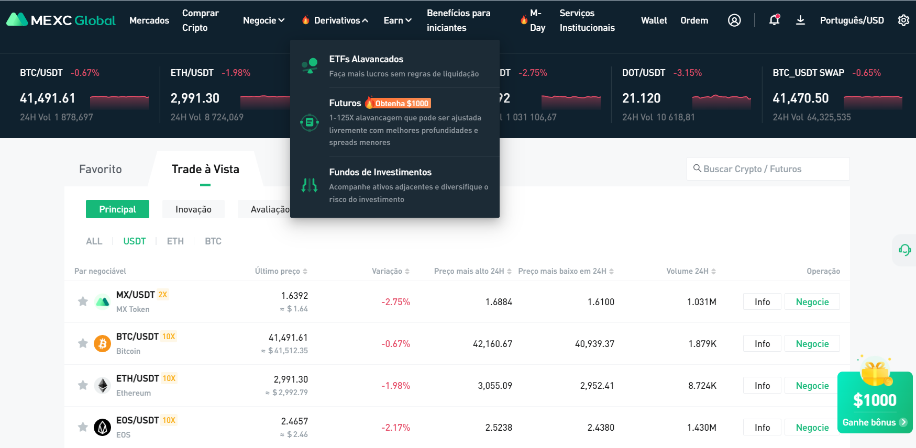Favorite the MX/USDT pair star

[83, 301]
